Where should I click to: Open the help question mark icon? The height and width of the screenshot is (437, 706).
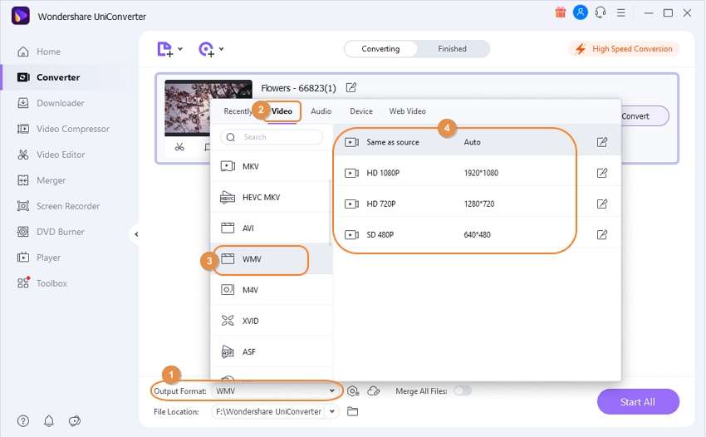[x=23, y=420]
